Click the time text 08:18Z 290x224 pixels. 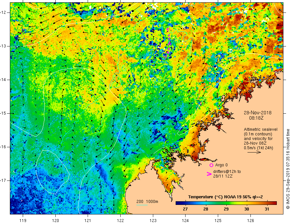point(256,118)
